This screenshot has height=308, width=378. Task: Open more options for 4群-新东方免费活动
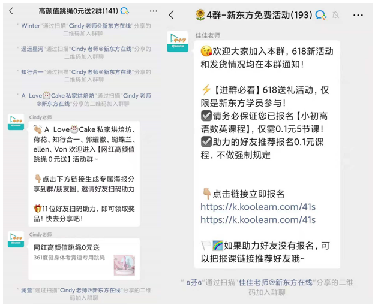[358, 15]
